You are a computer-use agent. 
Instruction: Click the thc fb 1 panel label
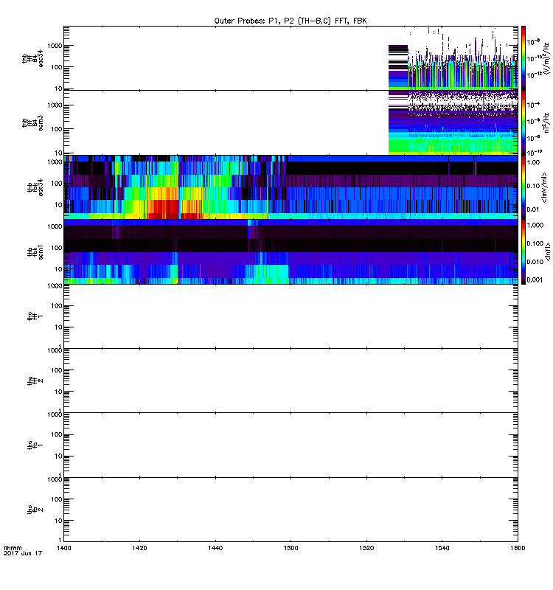(35, 445)
